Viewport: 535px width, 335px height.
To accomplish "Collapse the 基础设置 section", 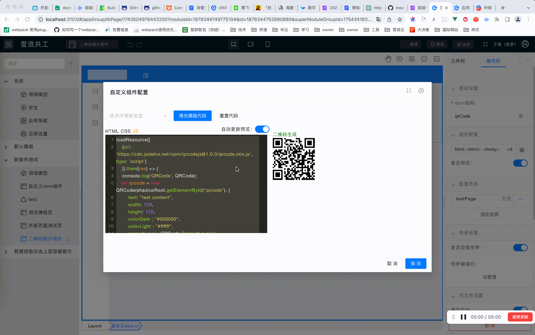I will (x=453, y=88).
